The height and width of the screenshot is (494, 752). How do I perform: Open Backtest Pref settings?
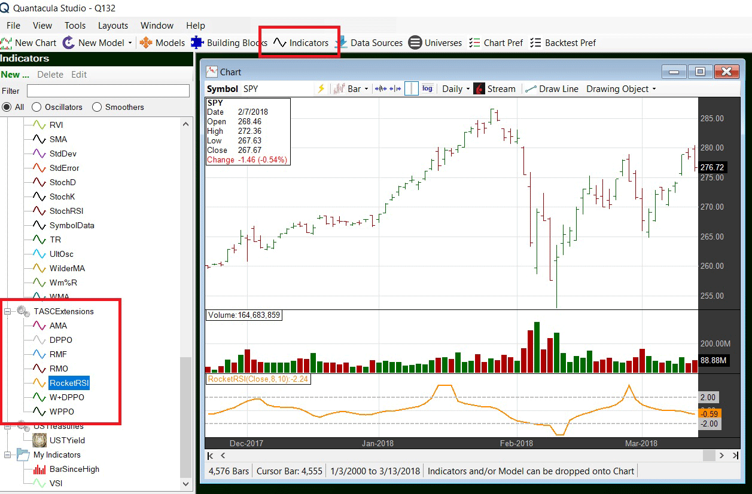pyautogui.click(x=563, y=43)
